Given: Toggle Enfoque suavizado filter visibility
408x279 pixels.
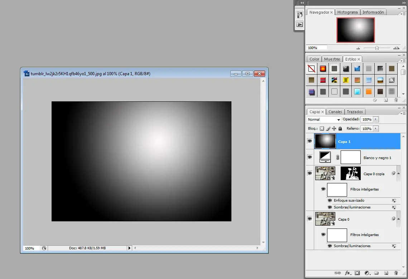Looking at the screenshot, I should point(330,201).
